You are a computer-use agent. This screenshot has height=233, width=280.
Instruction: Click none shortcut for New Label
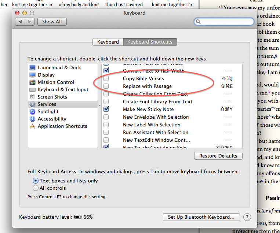(228, 125)
